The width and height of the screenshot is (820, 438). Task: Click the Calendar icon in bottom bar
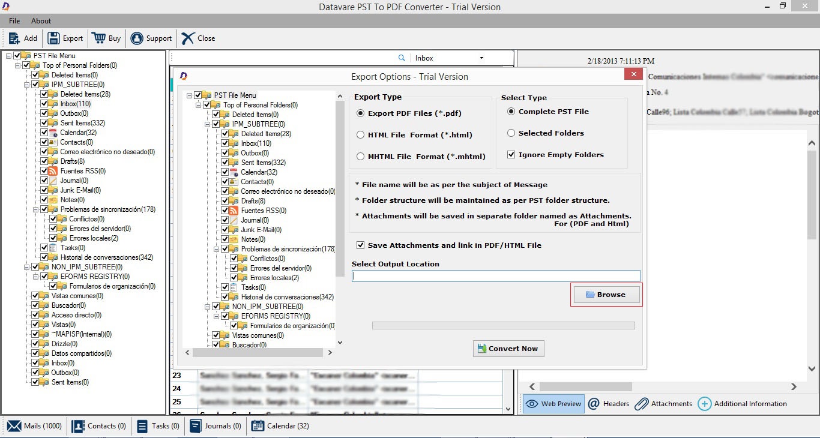coord(258,426)
